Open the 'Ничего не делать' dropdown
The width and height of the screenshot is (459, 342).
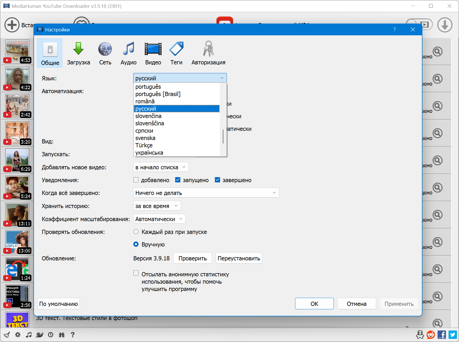pos(206,193)
